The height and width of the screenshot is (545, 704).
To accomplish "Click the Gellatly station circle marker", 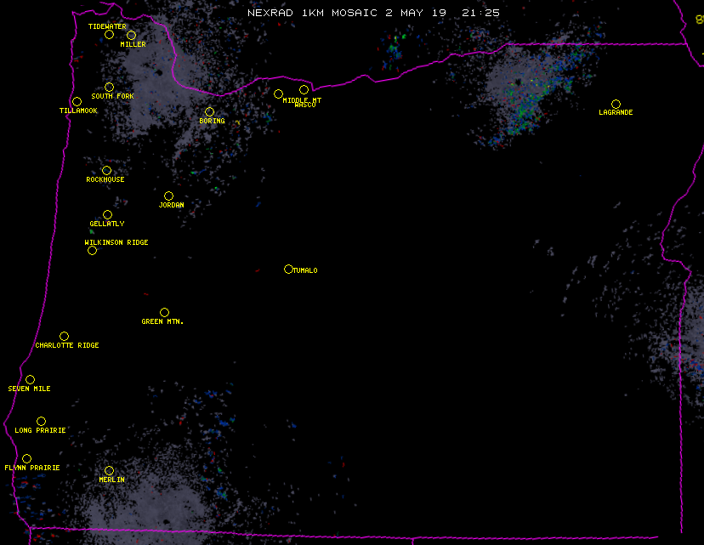I will coord(107,215).
